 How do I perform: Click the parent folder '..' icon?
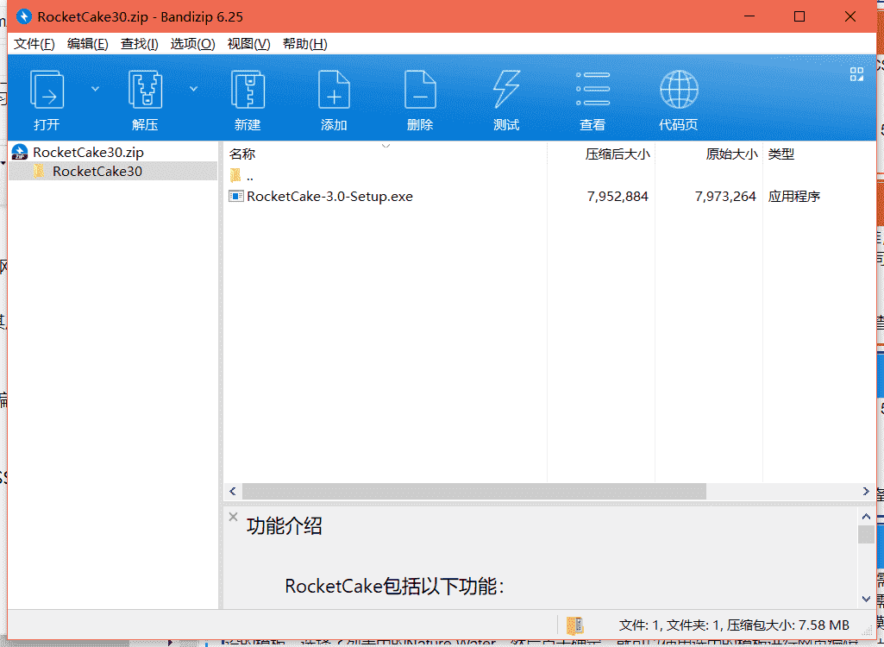[235, 175]
